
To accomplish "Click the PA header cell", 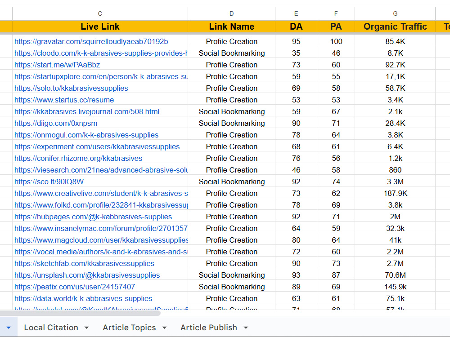I will click(336, 27).
